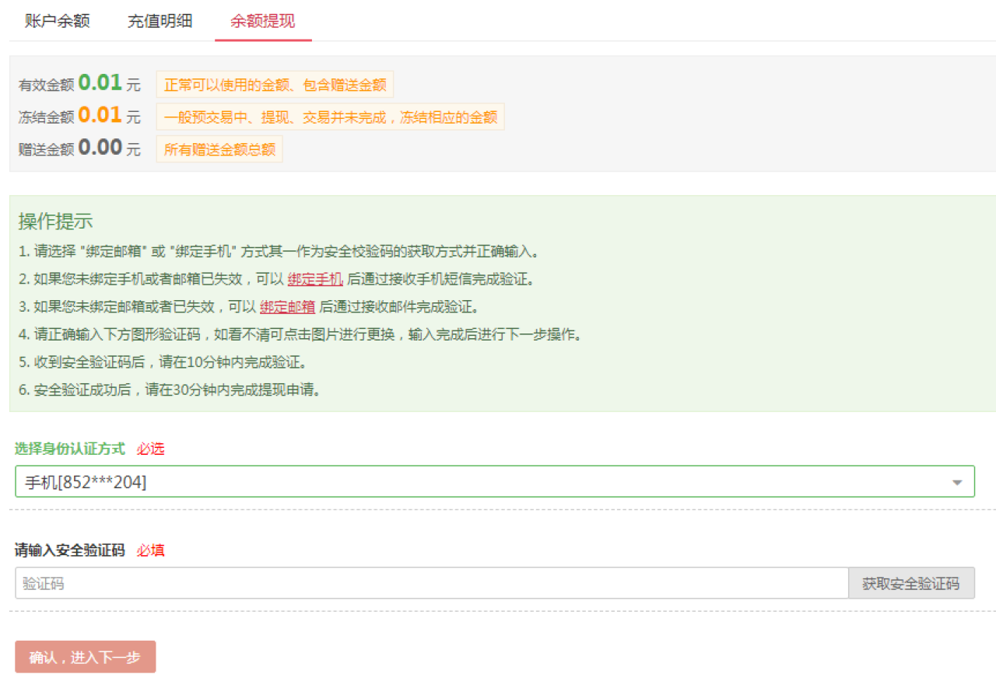Viewport: 996px width, 681px height.
Task: Click the red 必选 label
Action: [x=150, y=449]
